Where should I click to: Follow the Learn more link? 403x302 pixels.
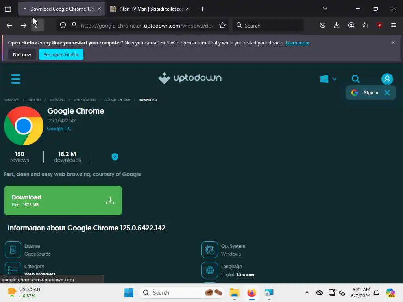298,43
